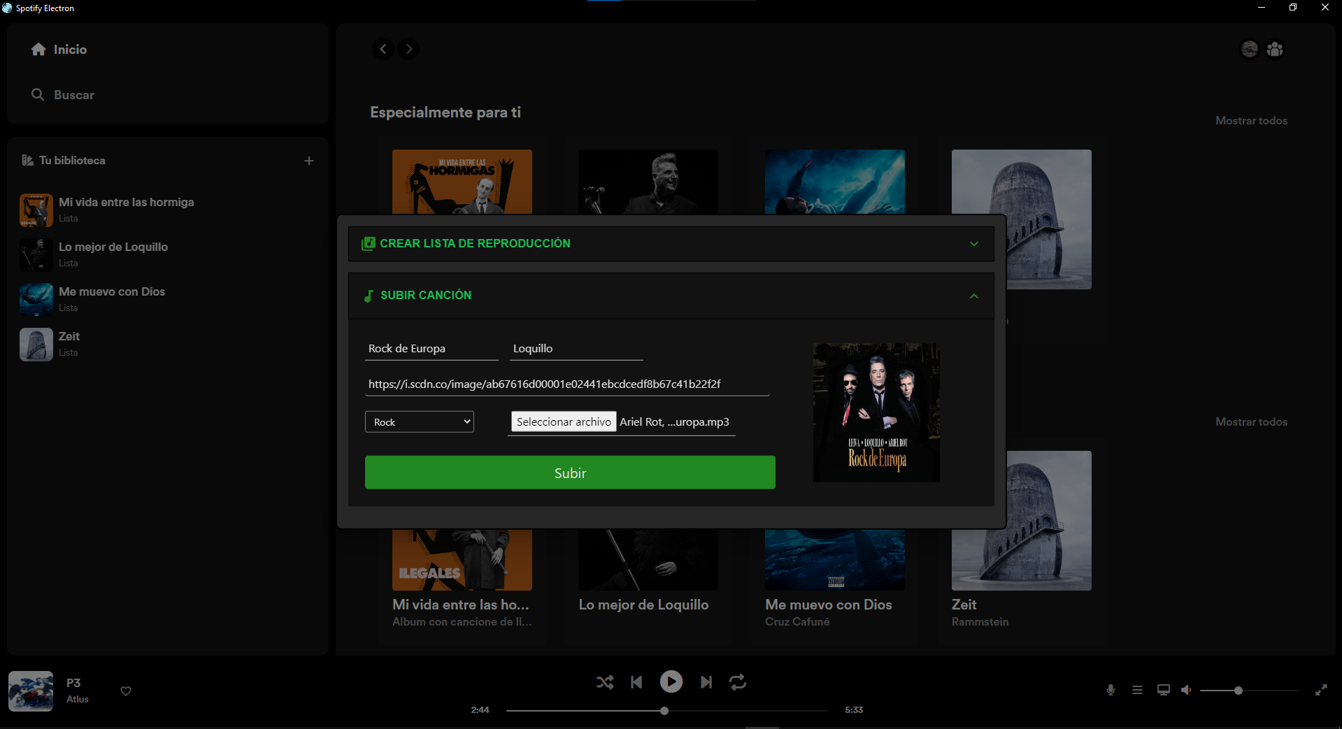Toggle shuffle playback
The image size is (1342, 729).
point(605,682)
